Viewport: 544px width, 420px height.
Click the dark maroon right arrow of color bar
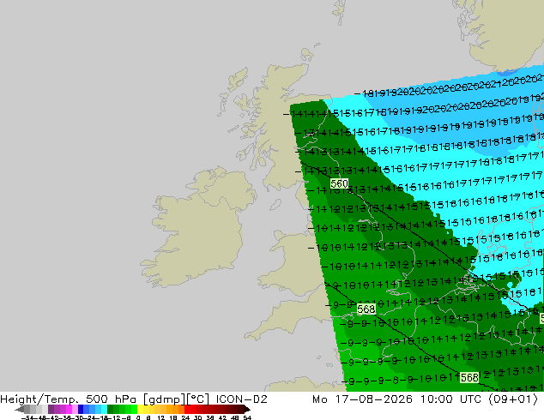pos(247,410)
